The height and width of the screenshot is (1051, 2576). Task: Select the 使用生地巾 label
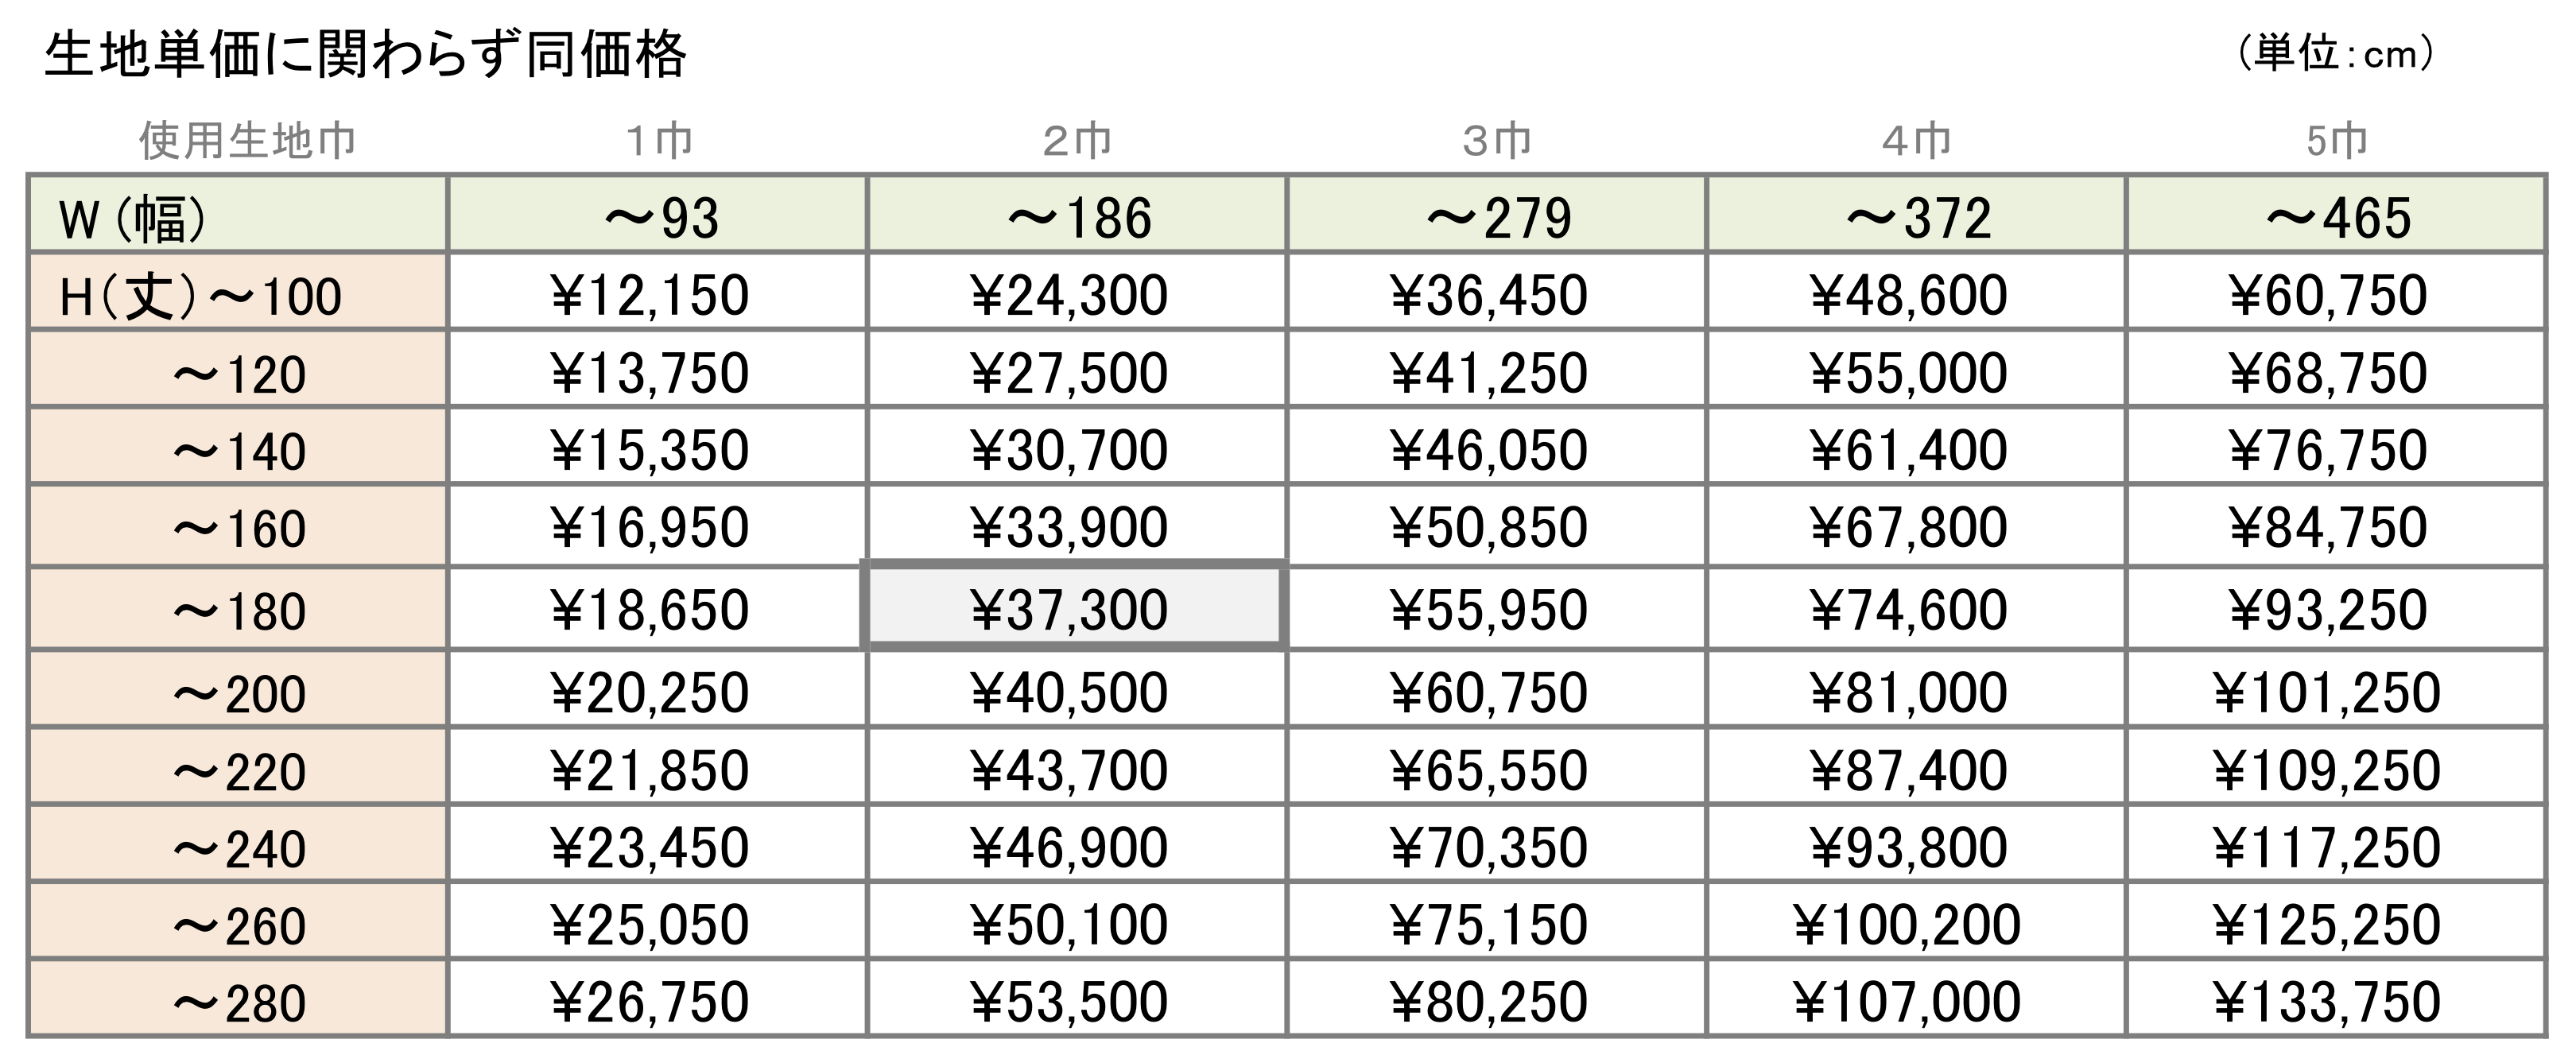247,140
